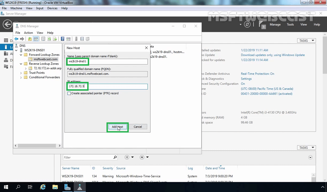Launch Internet Explorer from the taskbar
This screenshot has height=192, width=327.
[43, 187]
